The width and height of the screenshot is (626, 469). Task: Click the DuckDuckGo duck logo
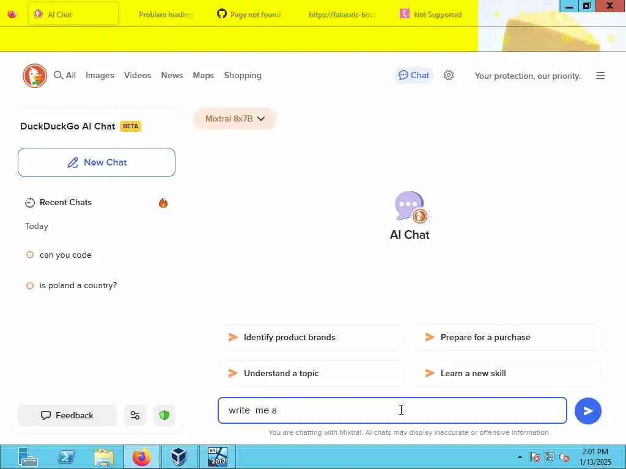pos(35,75)
